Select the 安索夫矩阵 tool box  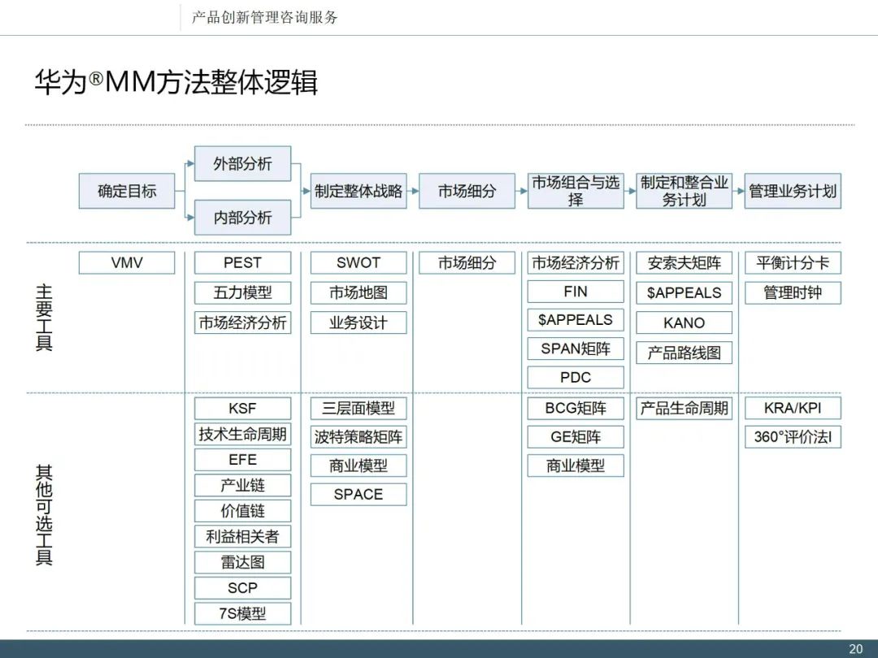tap(684, 263)
